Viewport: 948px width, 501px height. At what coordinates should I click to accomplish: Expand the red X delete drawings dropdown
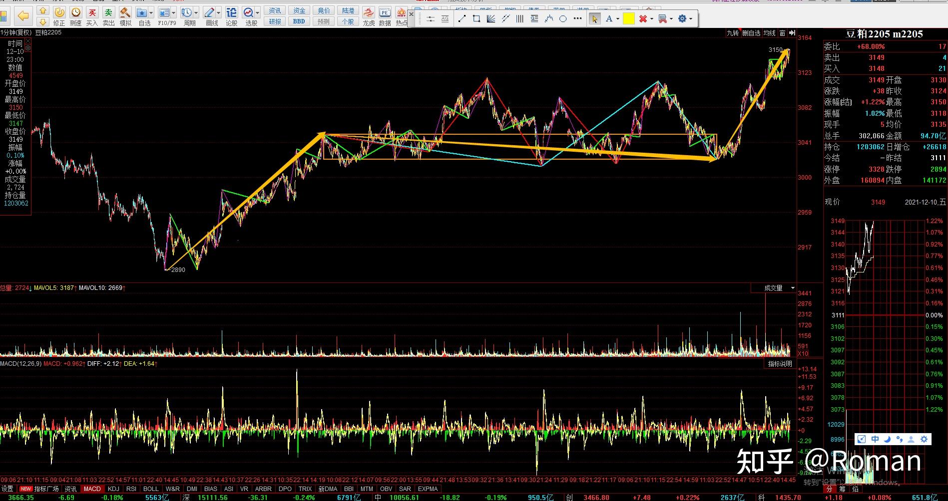pos(652,19)
